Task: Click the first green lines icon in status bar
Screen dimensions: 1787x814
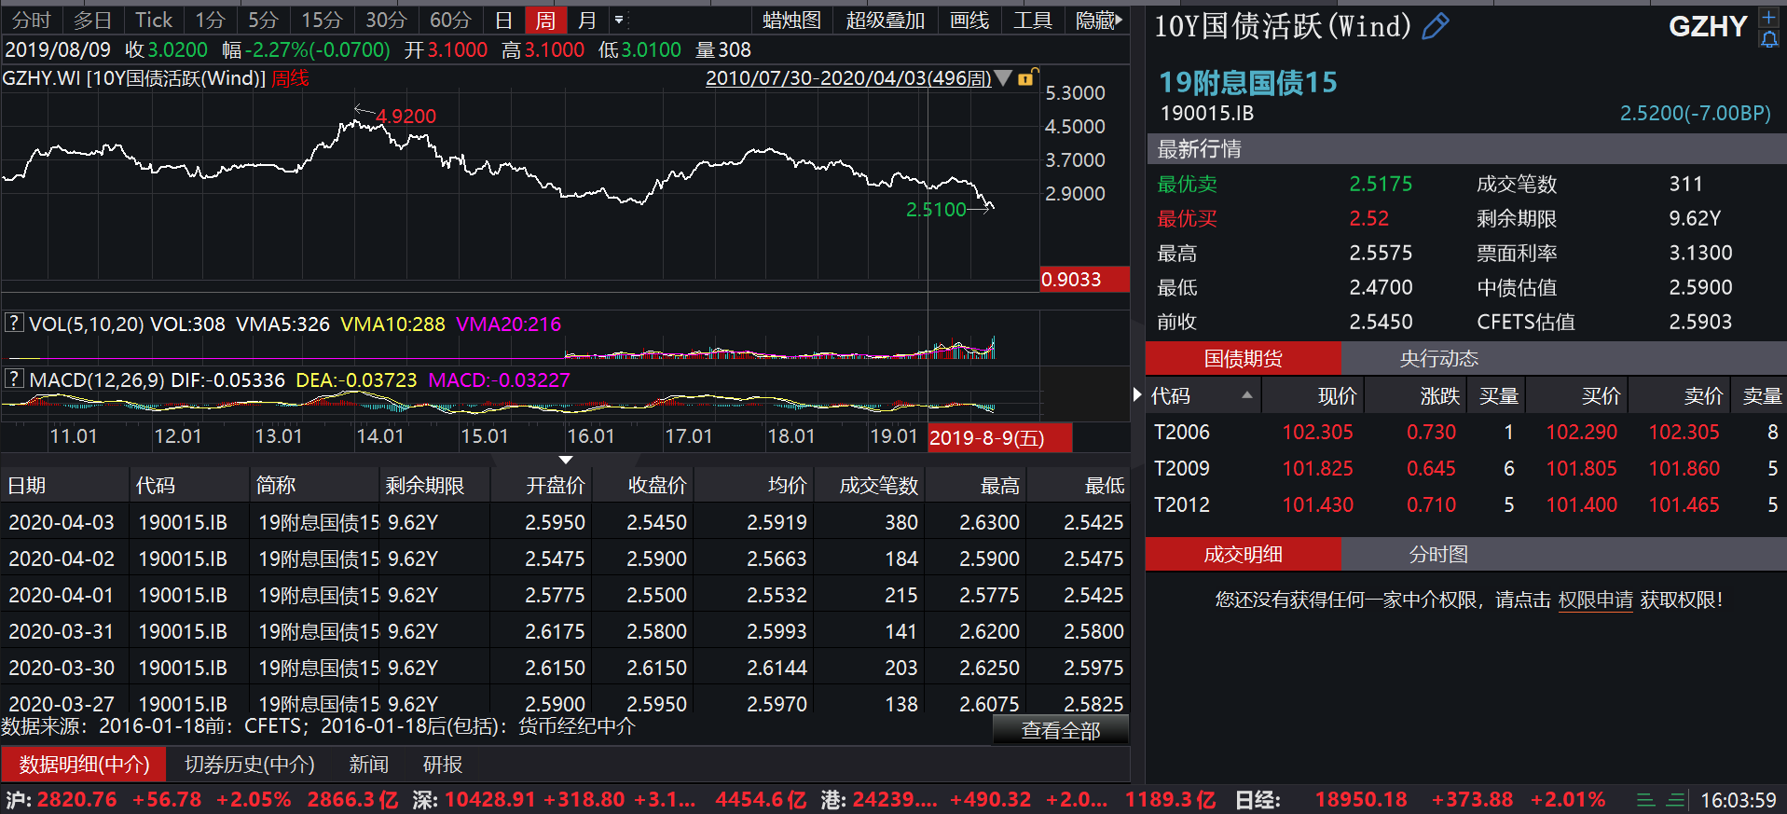Action: pyautogui.click(x=1646, y=800)
